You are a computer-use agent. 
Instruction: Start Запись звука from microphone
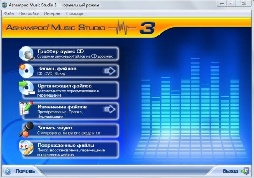pyautogui.click(x=71, y=130)
